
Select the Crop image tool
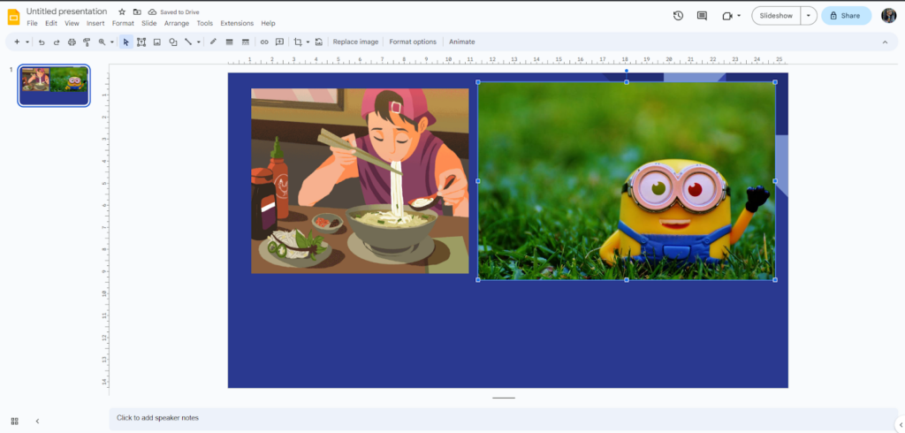coord(298,42)
